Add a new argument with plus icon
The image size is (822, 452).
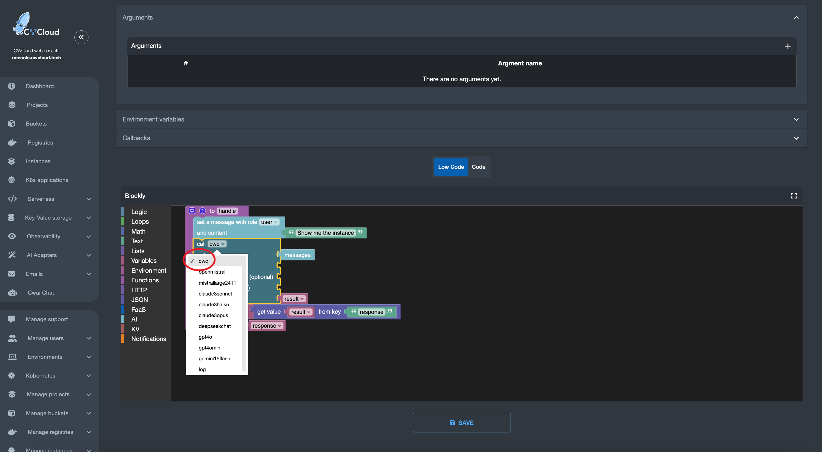point(788,46)
